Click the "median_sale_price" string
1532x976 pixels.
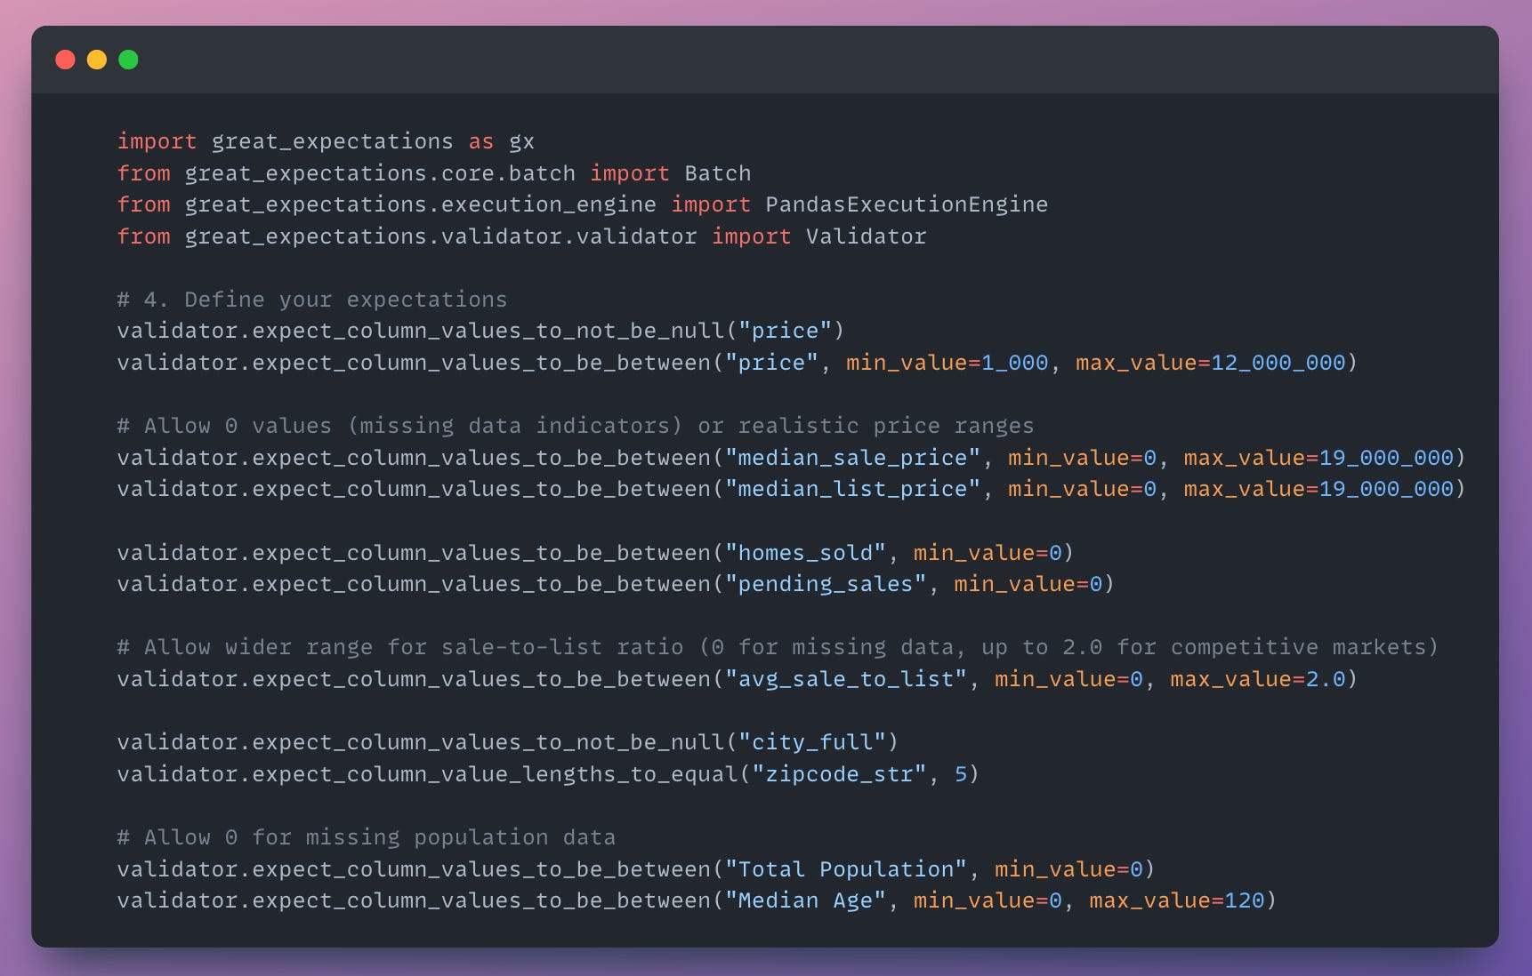[x=852, y=458]
